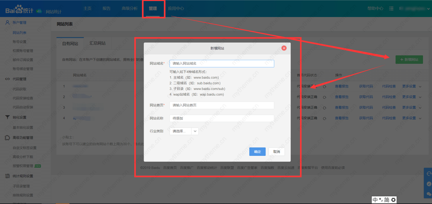
Task: Toggle IME Chinese/English mode 中 indicator
Action: (375, 200)
